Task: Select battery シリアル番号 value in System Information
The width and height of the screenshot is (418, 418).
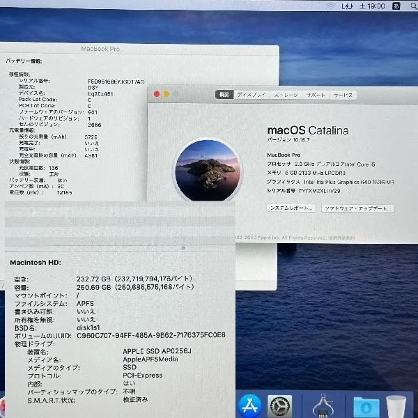Action: [116, 82]
